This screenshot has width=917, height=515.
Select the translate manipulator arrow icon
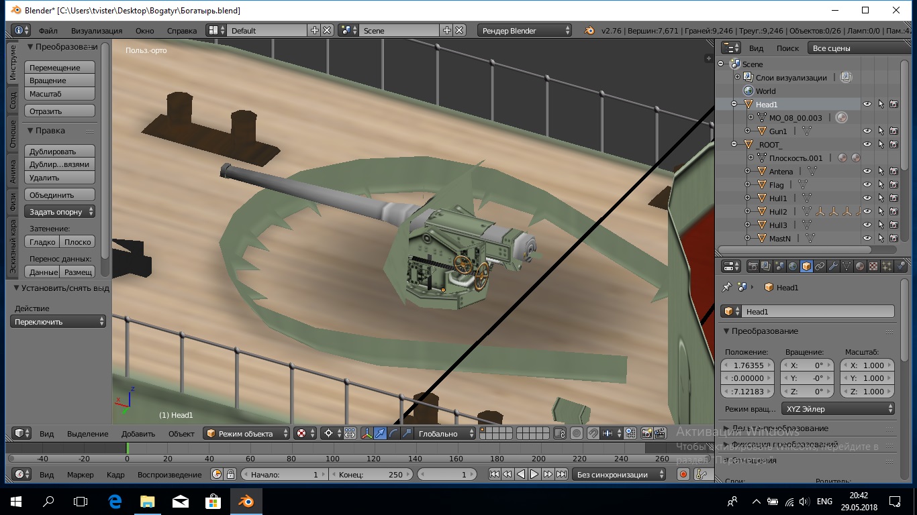tap(380, 434)
